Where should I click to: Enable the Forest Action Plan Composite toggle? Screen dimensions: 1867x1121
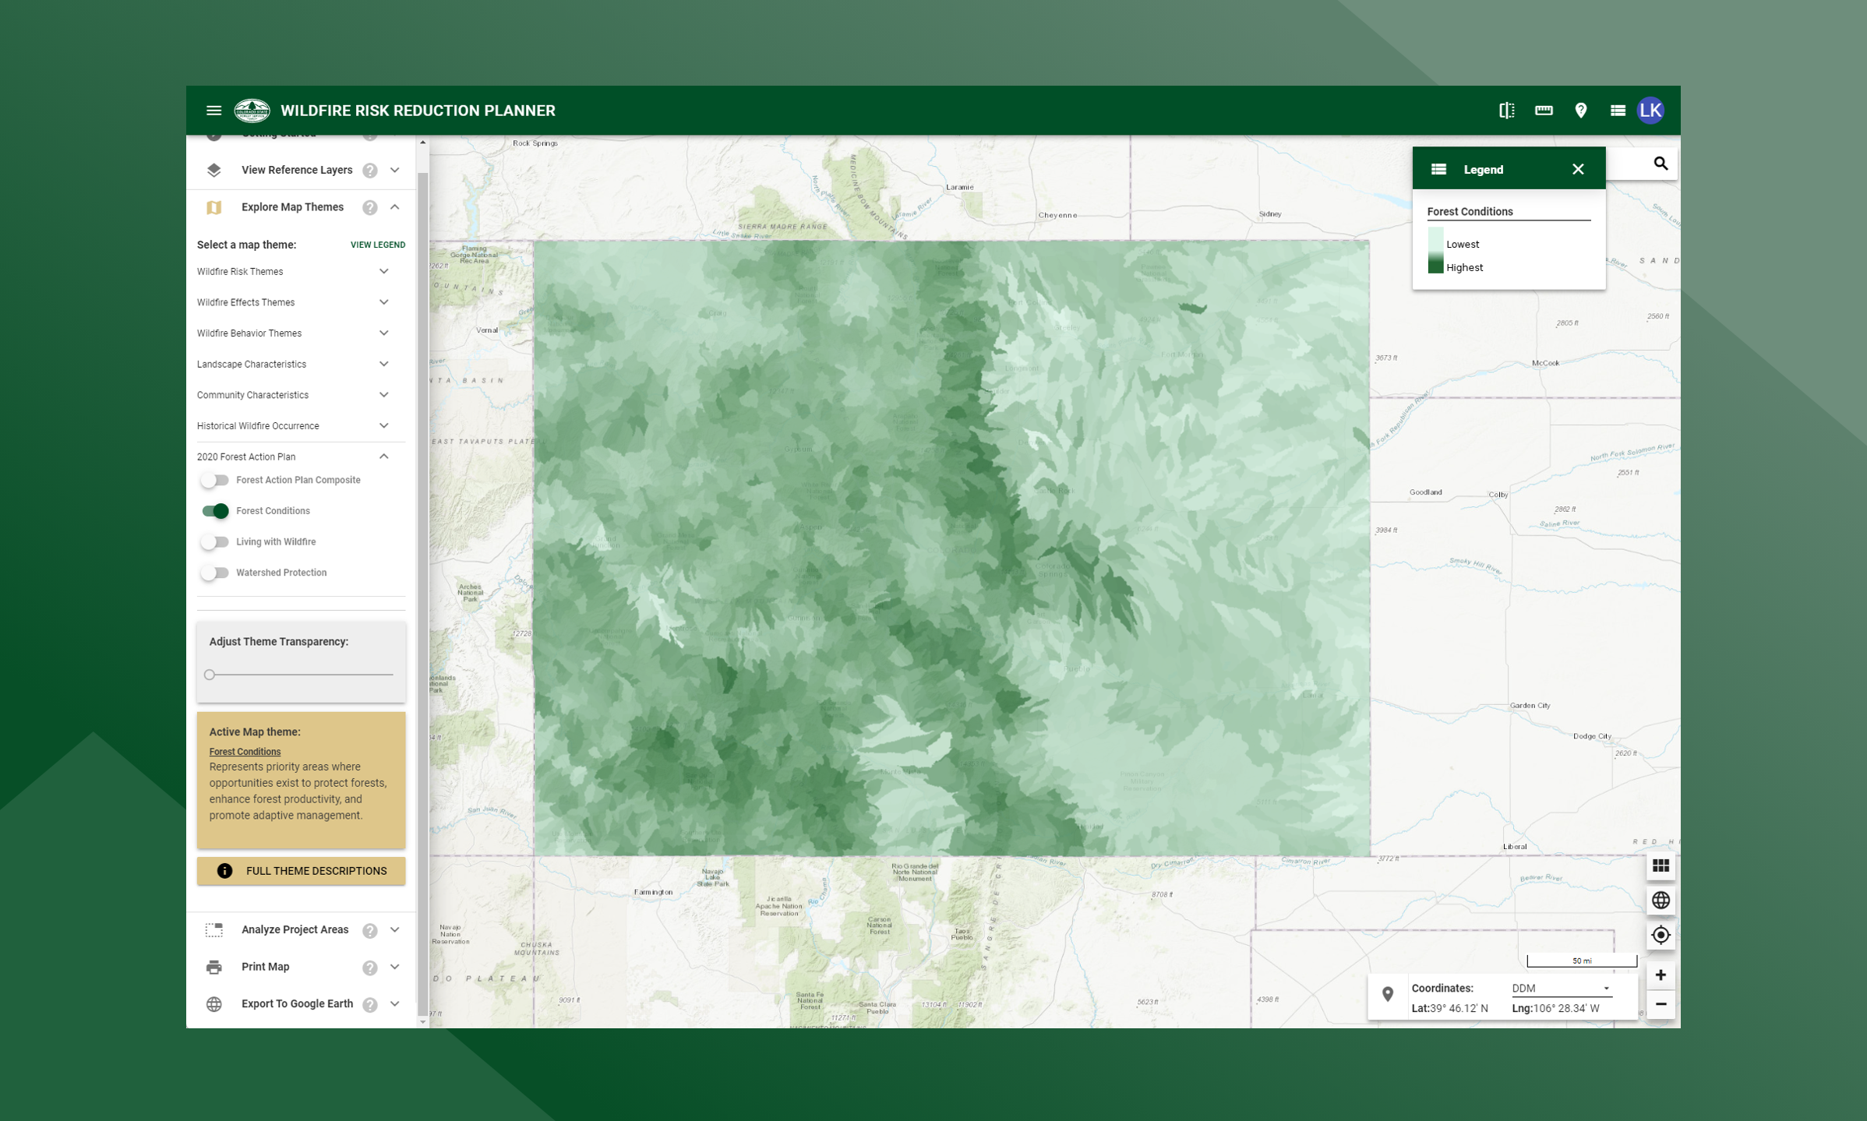pos(214,480)
